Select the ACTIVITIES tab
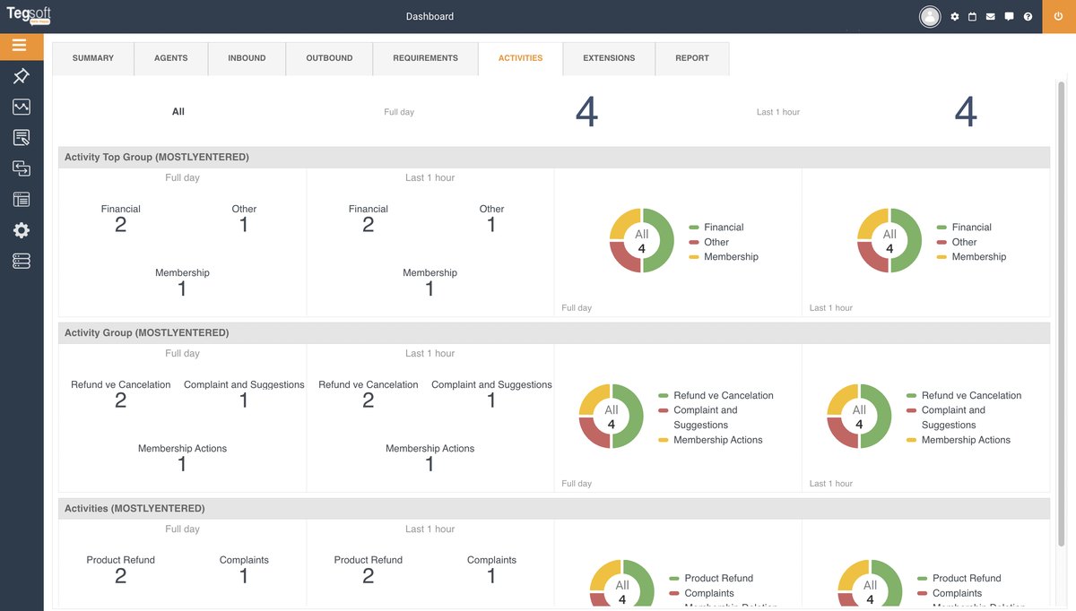The height and width of the screenshot is (611, 1076). tap(520, 58)
